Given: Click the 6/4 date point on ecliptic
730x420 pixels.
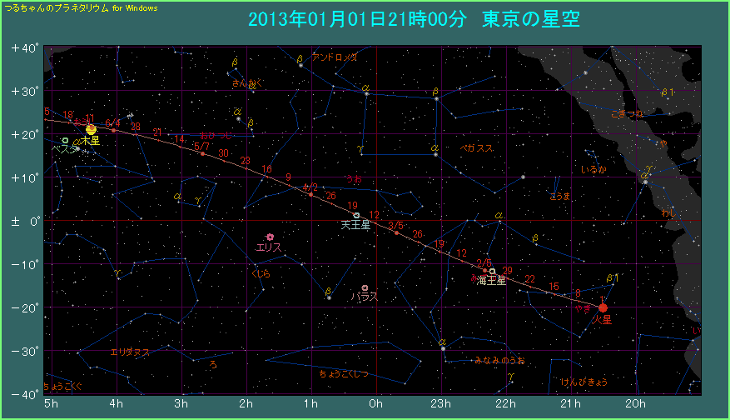Looking at the screenshot, I should point(114,130).
